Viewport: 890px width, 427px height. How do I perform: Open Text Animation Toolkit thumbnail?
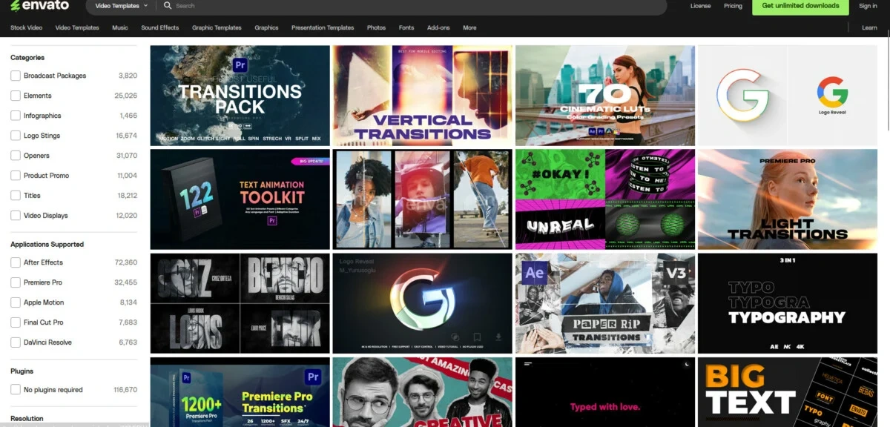point(240,199)
